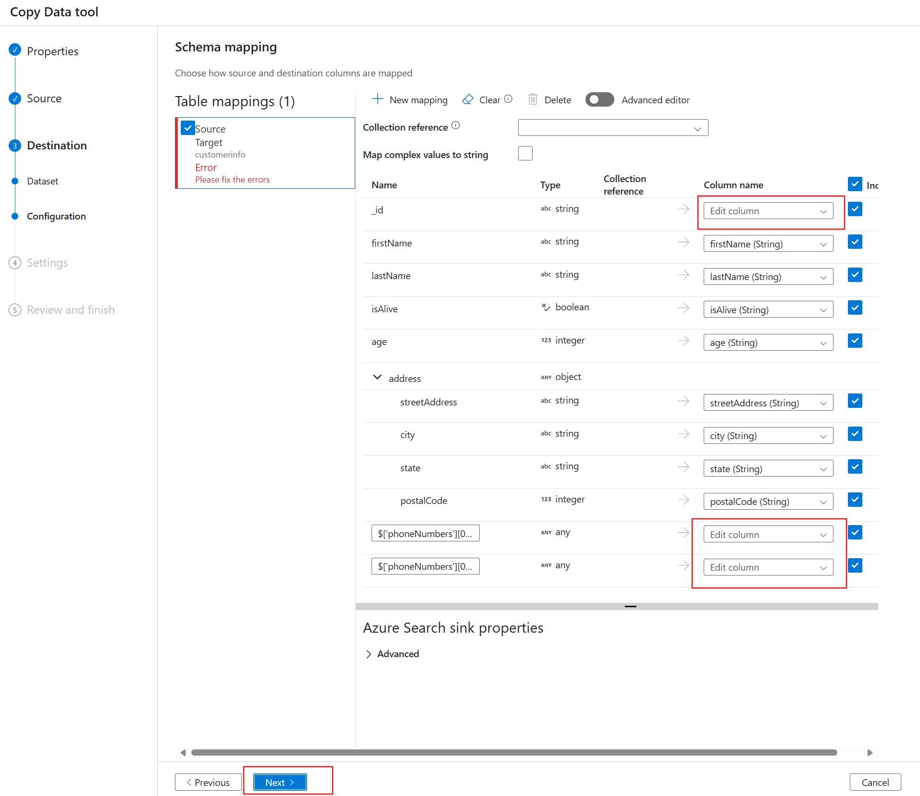Open the Edit column dropdown for _id

(x=768, y=211)
